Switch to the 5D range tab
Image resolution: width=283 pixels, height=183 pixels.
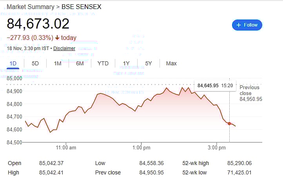(x=35, y=63)
